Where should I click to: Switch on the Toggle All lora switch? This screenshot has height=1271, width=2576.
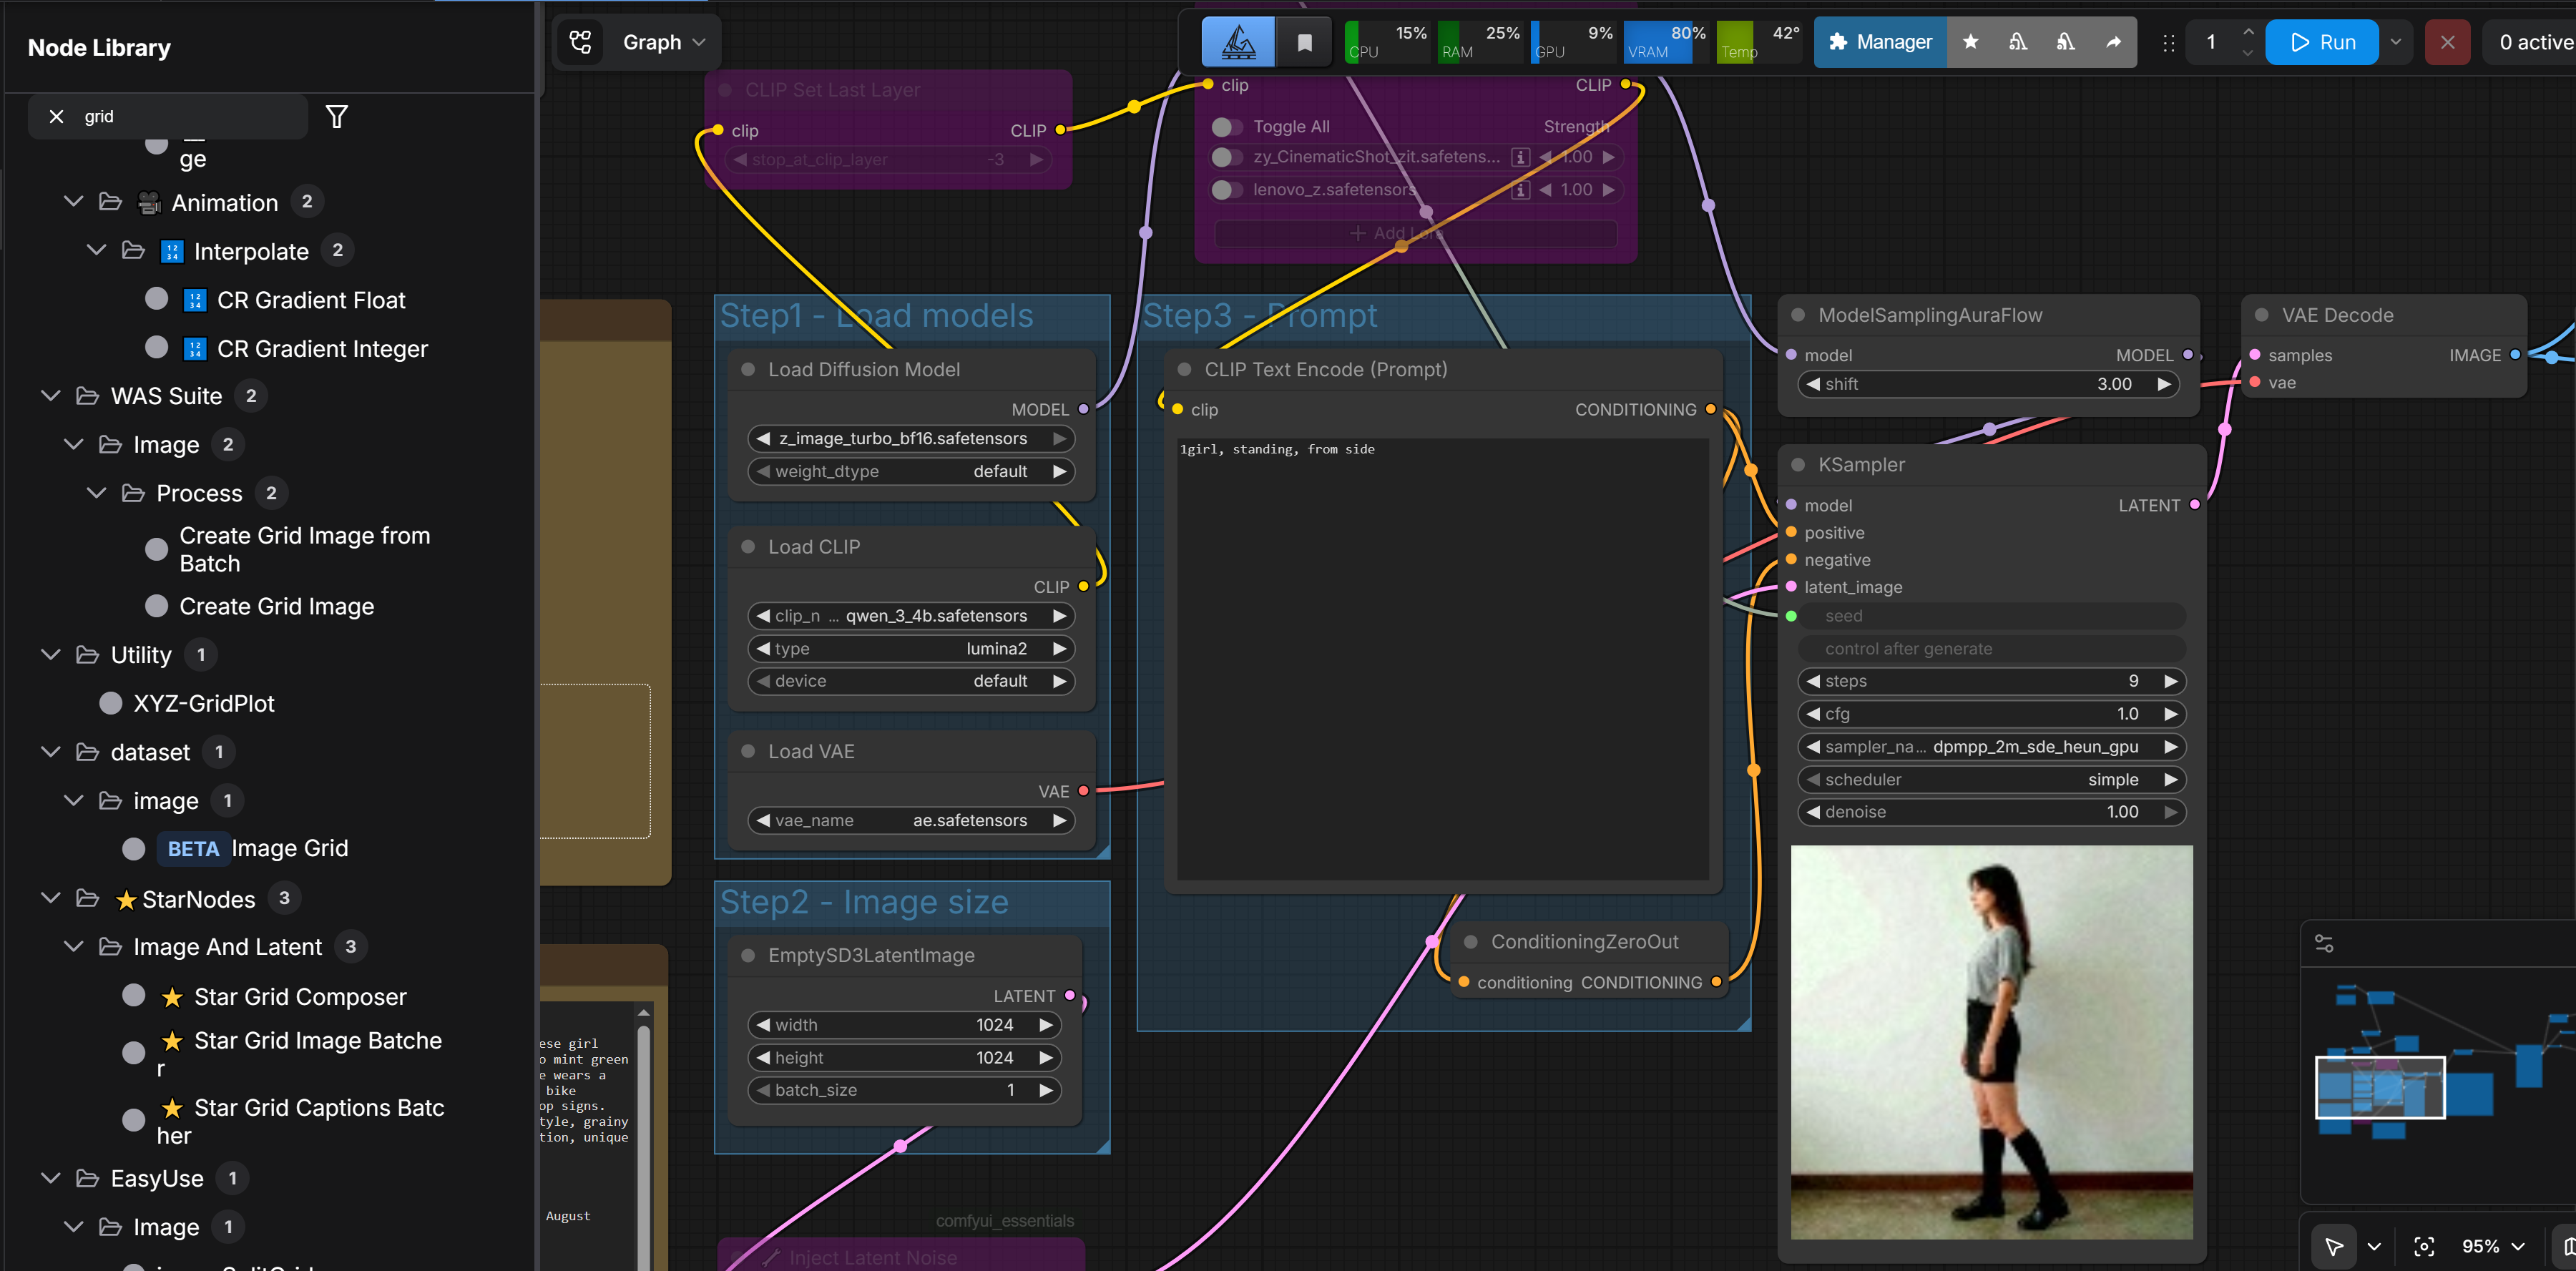click(1226, 127)
